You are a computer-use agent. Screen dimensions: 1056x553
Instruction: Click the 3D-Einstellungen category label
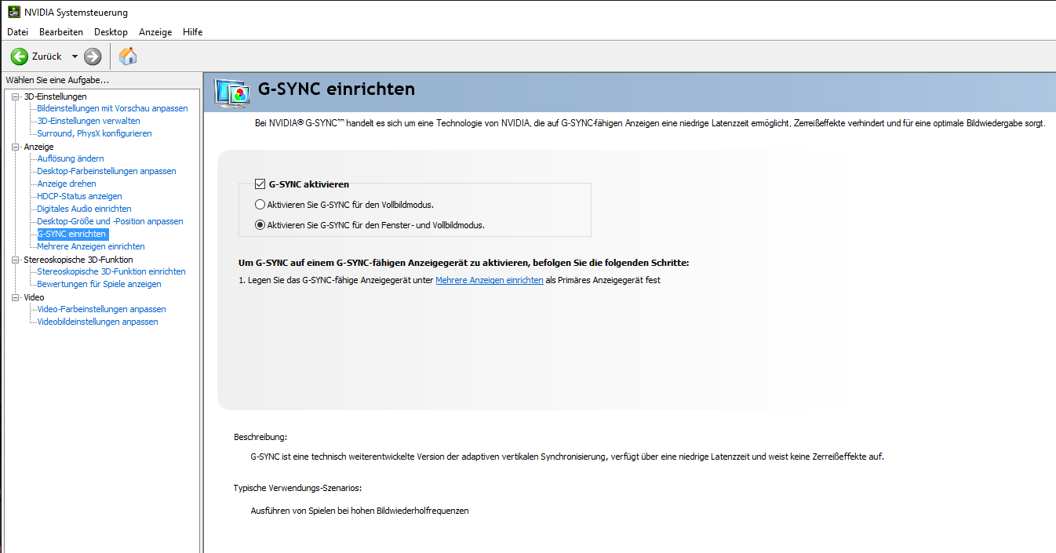click(x=56, y=96)
